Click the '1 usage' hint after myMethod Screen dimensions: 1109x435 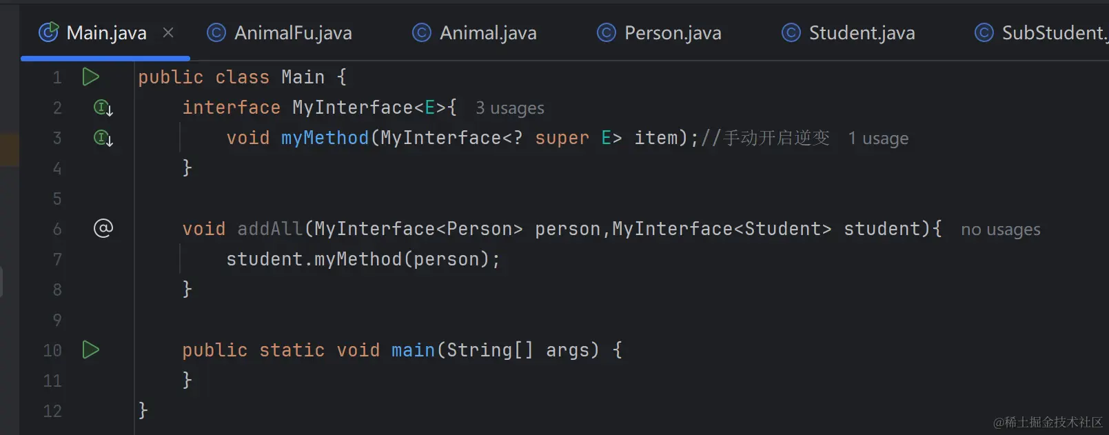(877, 139)
